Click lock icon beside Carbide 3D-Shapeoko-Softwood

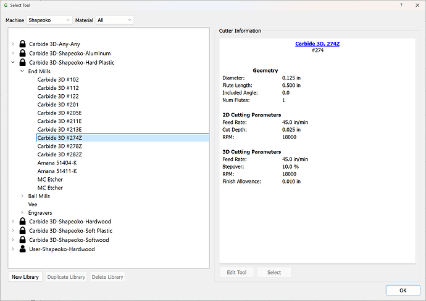[23, 240]
